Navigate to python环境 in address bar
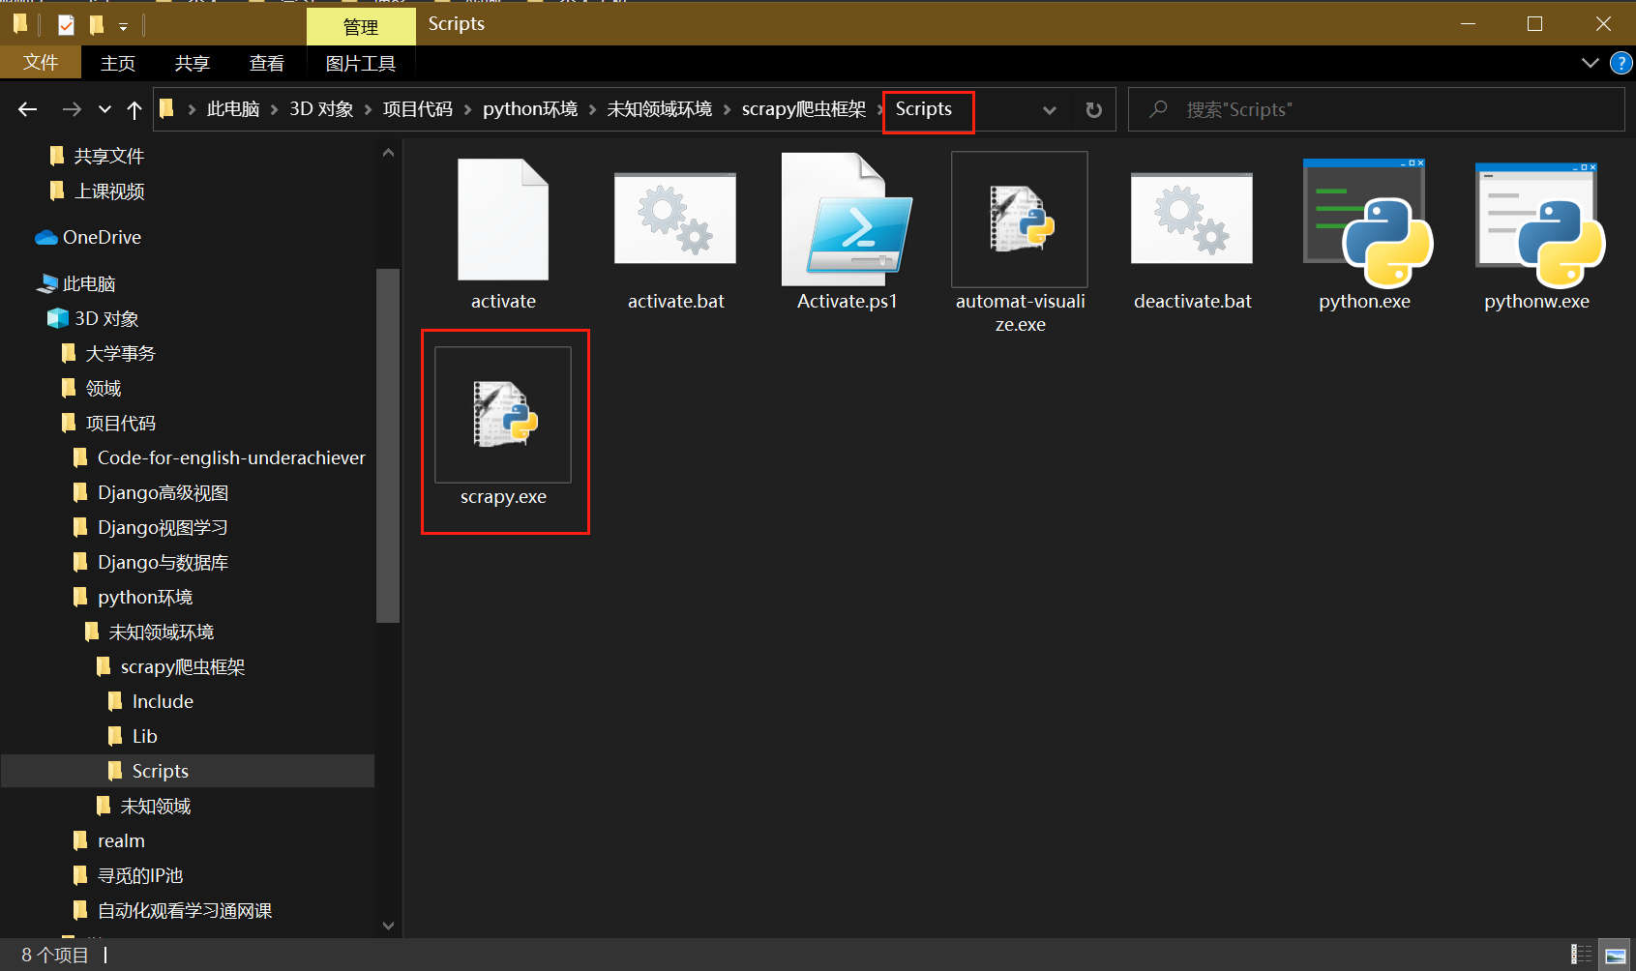The height and width of the screenshot is (971, 1636). click(x=530, y=109)
